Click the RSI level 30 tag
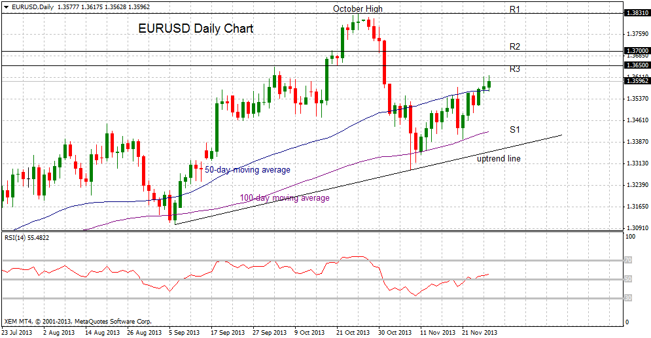651x338 pixels. (629, 297)
